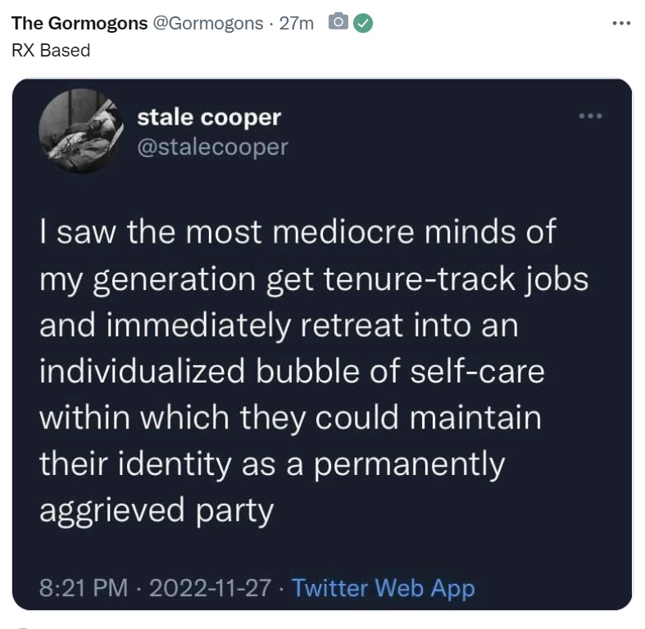Click the words "tenure-track jobs" in the tweet
The height and width of the screenshot is (629, 645).
[456, 279]
